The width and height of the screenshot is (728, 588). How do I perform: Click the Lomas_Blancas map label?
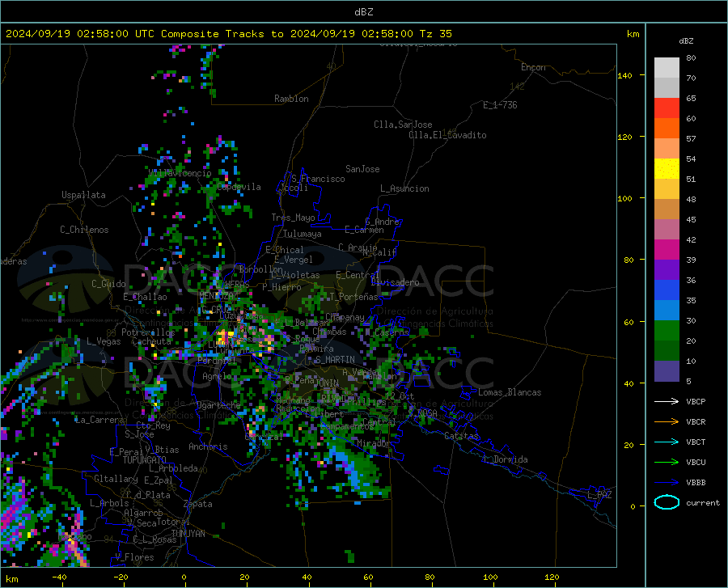click(x=510, y=392)
